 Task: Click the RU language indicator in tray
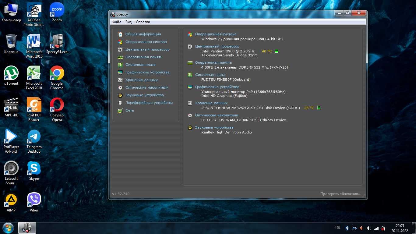(x=337, y=227)
